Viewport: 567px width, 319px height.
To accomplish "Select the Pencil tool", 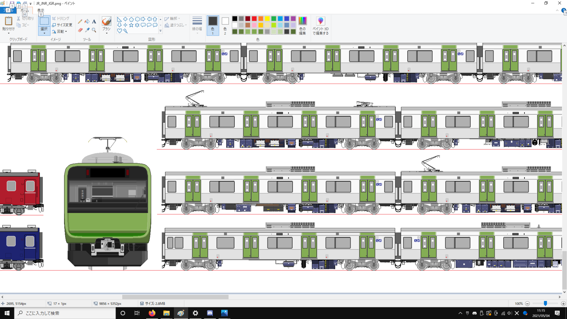I will pos(80,22).
